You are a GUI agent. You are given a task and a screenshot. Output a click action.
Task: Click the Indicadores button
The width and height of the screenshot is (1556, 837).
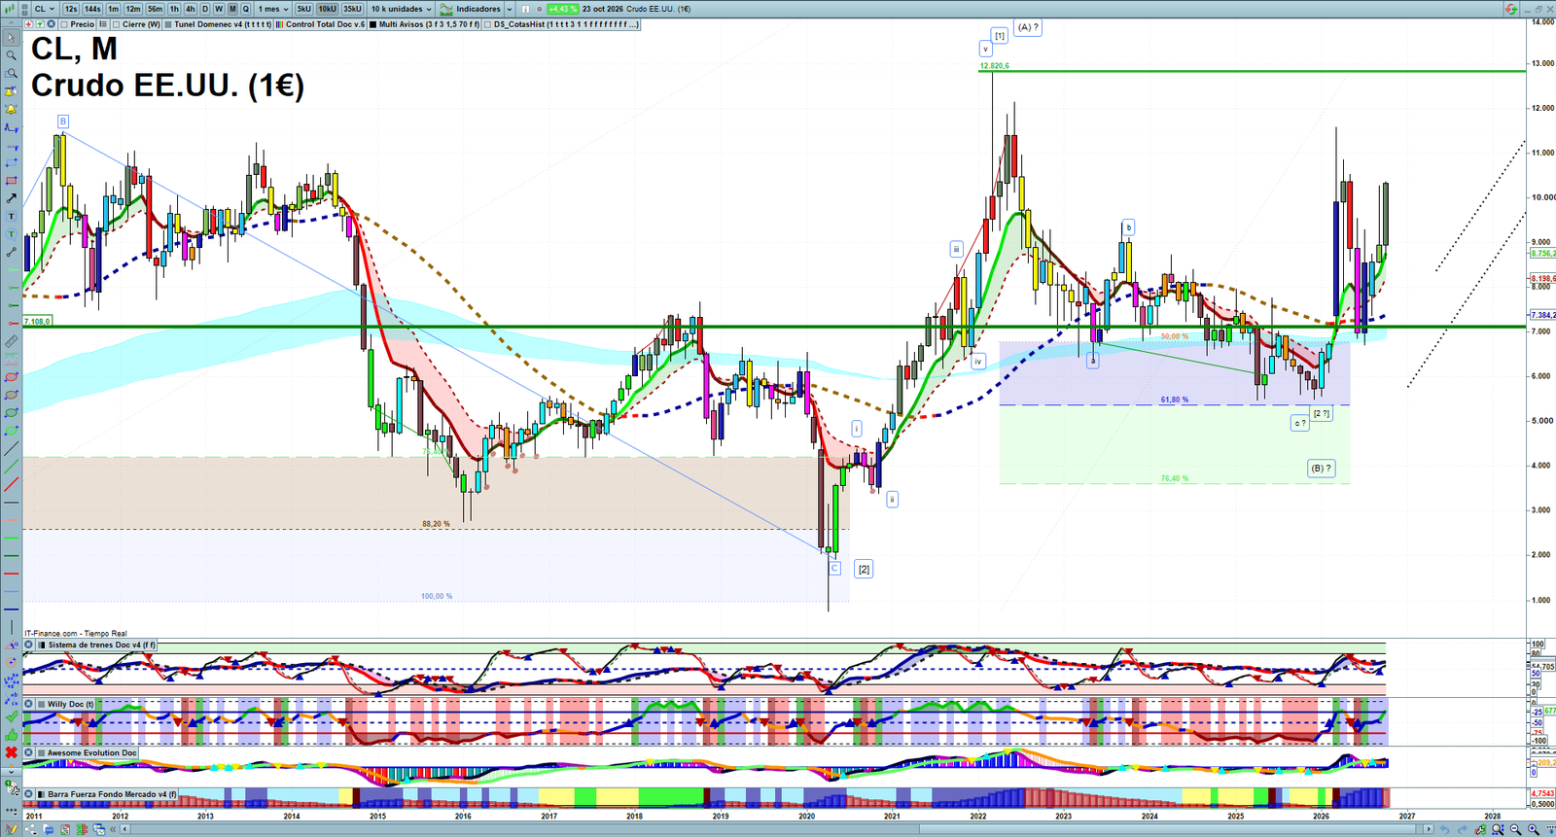(471, 9)
